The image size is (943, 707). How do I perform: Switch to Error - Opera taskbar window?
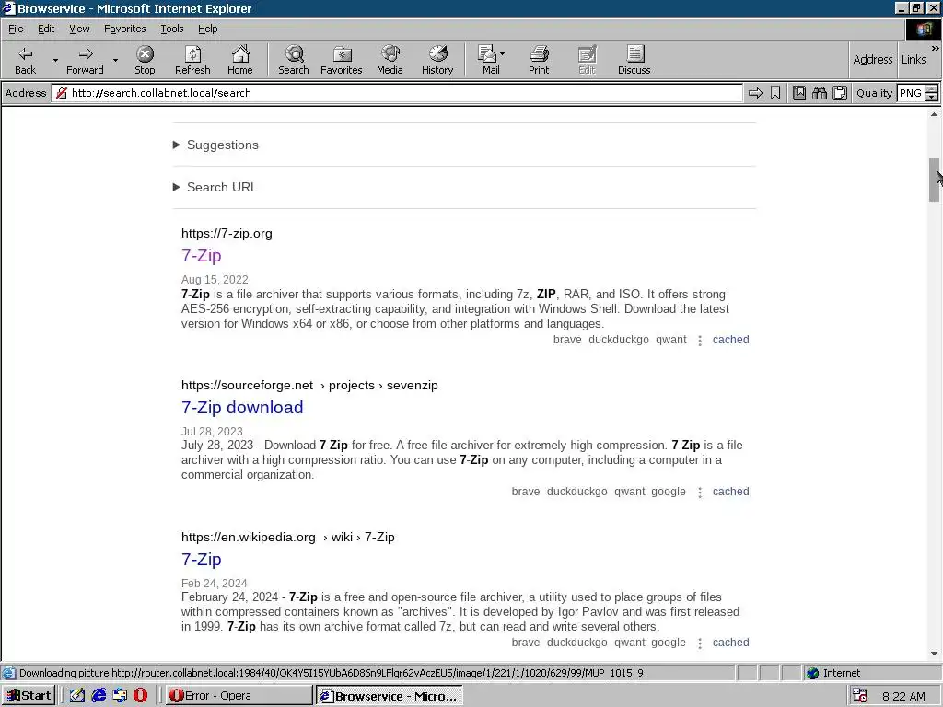point(239,696)
